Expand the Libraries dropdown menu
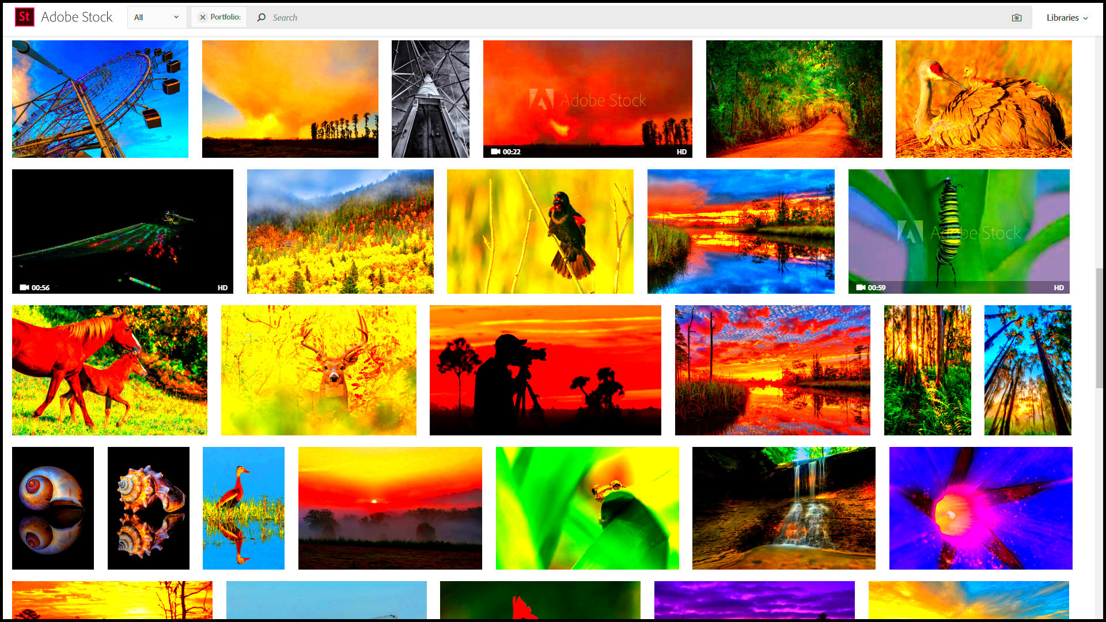Screen dimensions: 1106x622 click(x=1067, y=17)
